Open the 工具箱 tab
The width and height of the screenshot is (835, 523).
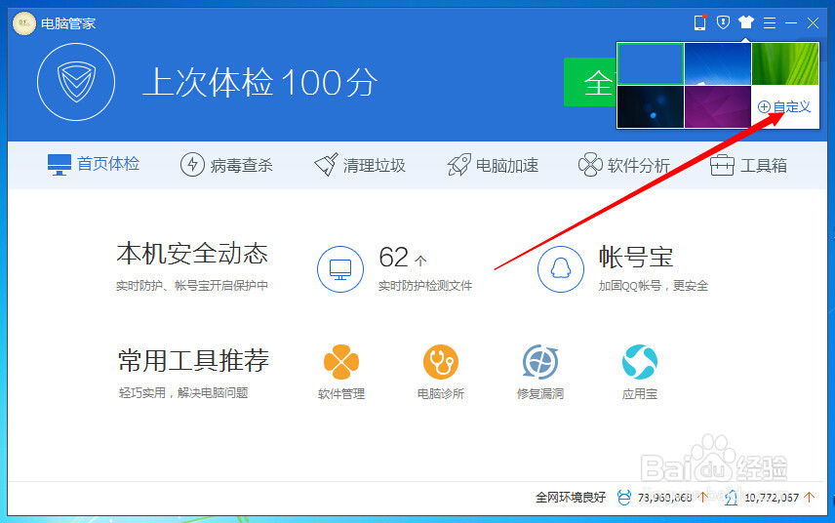[x=748, y=165]
